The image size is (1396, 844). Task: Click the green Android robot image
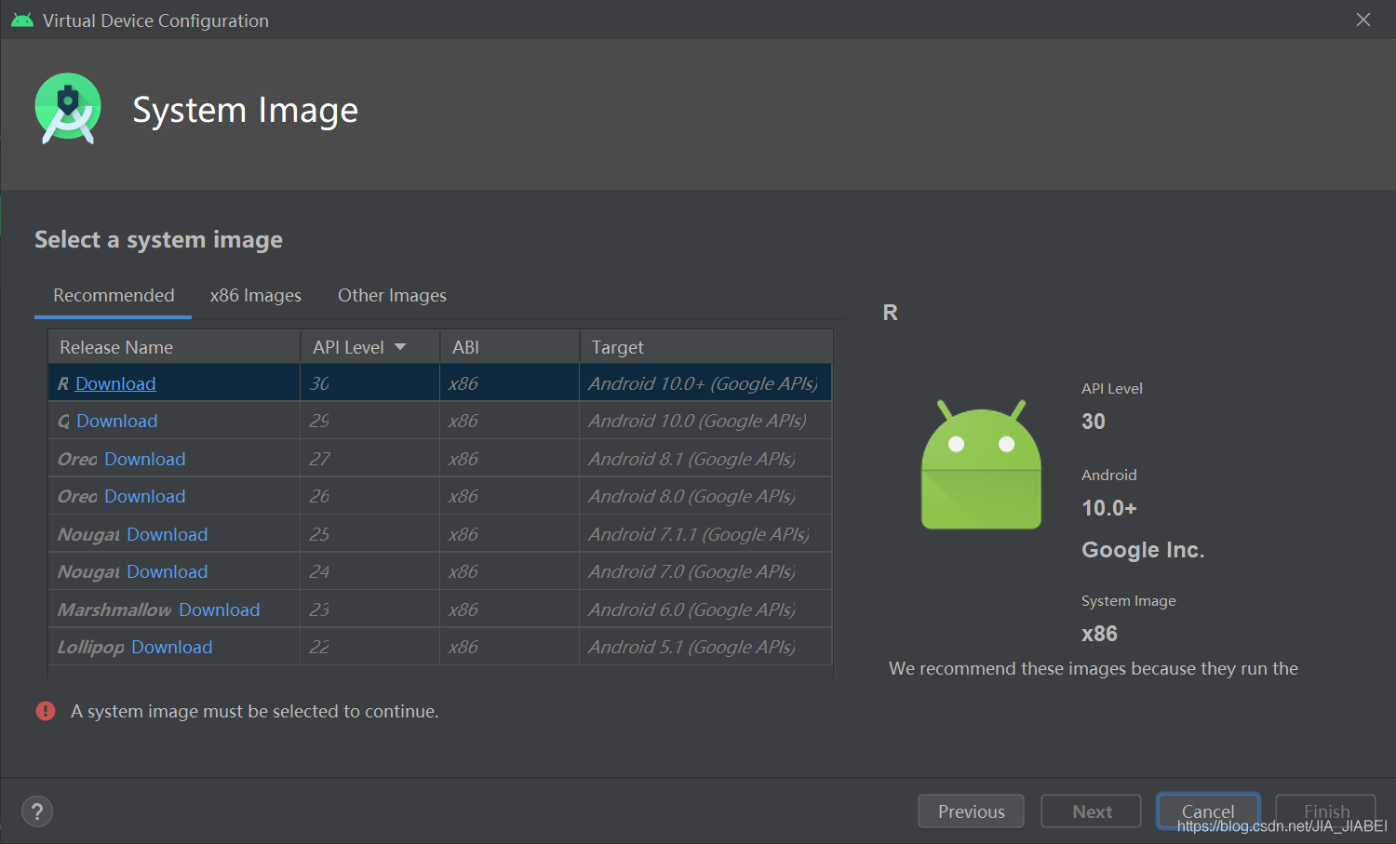981,464
